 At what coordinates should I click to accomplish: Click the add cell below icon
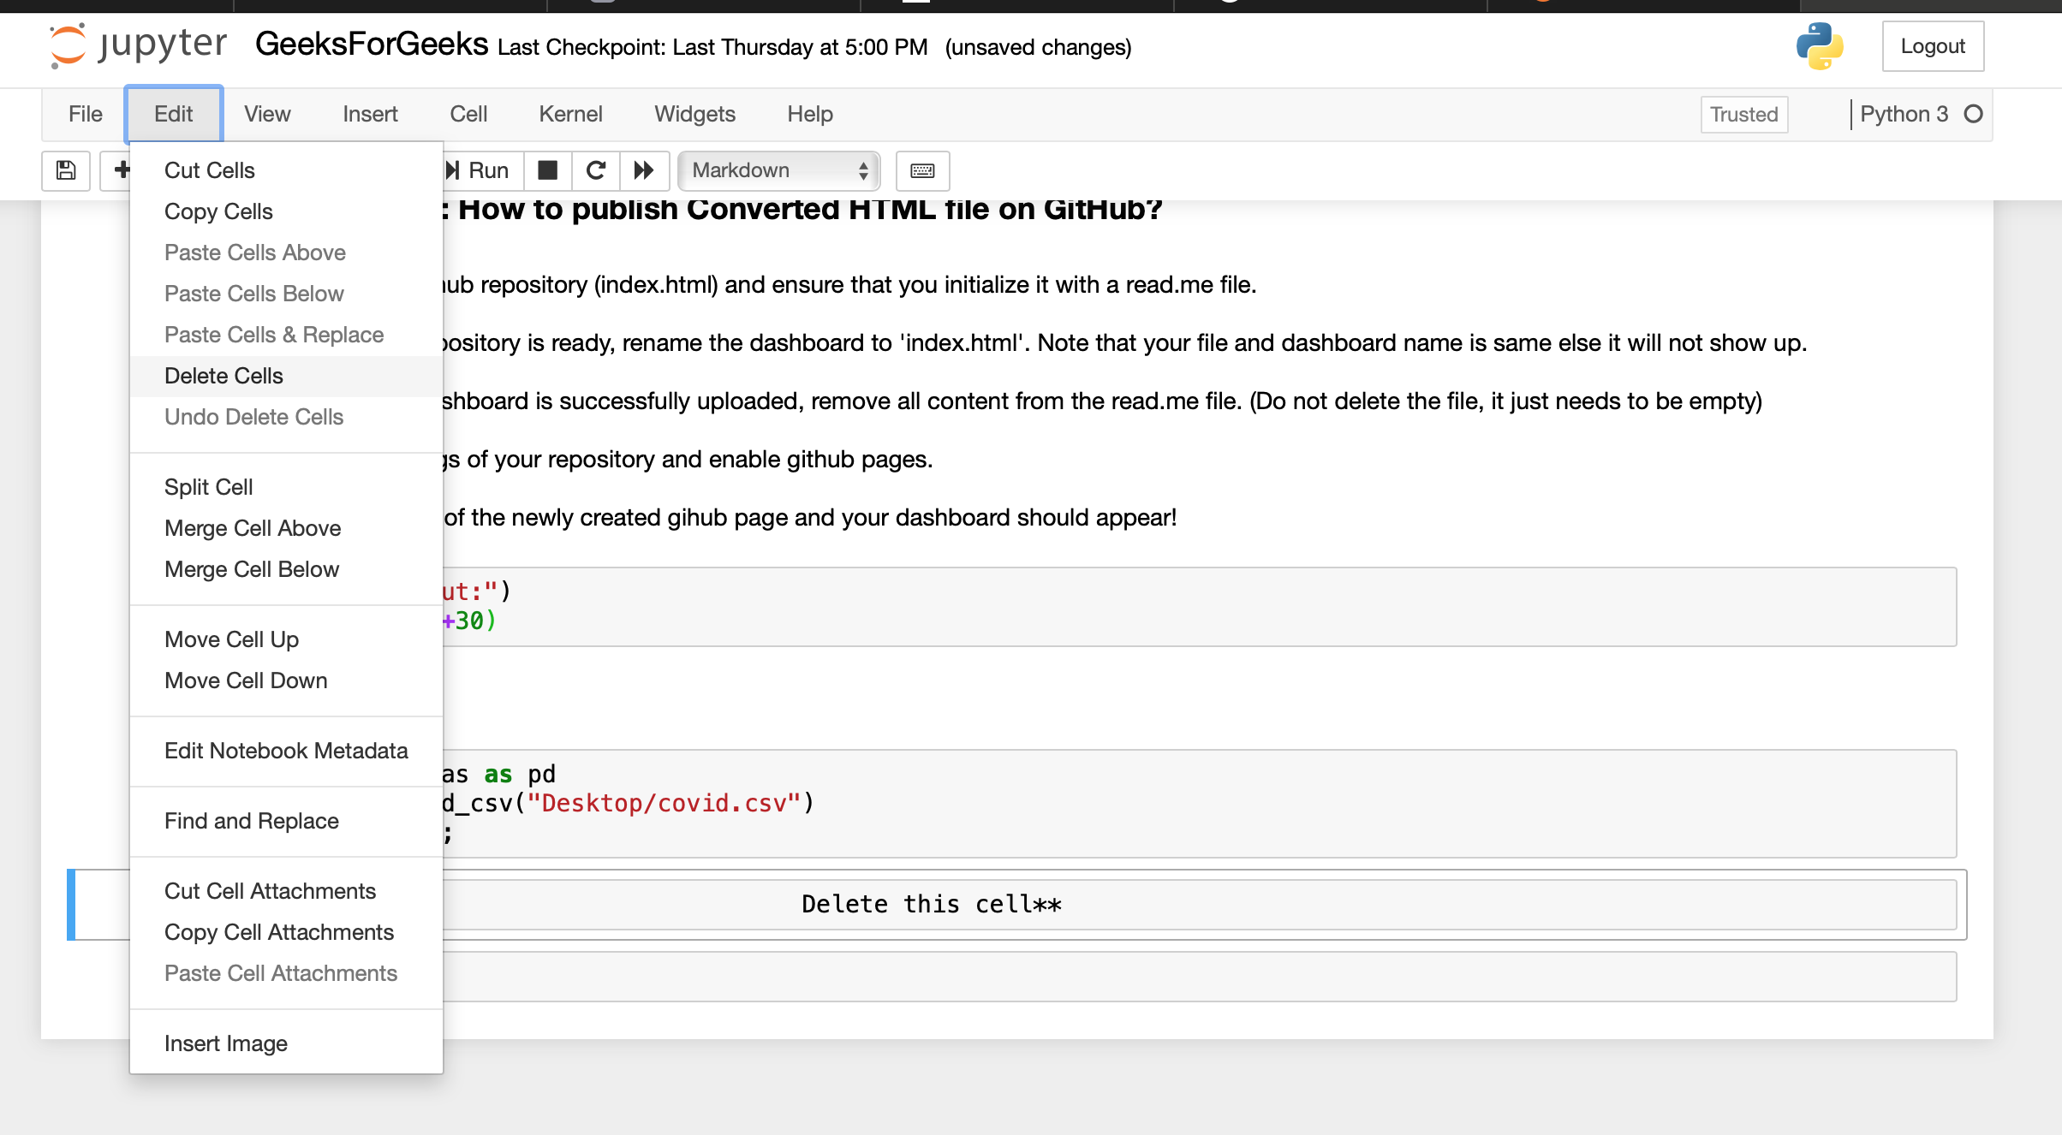[x=120, y=169]
